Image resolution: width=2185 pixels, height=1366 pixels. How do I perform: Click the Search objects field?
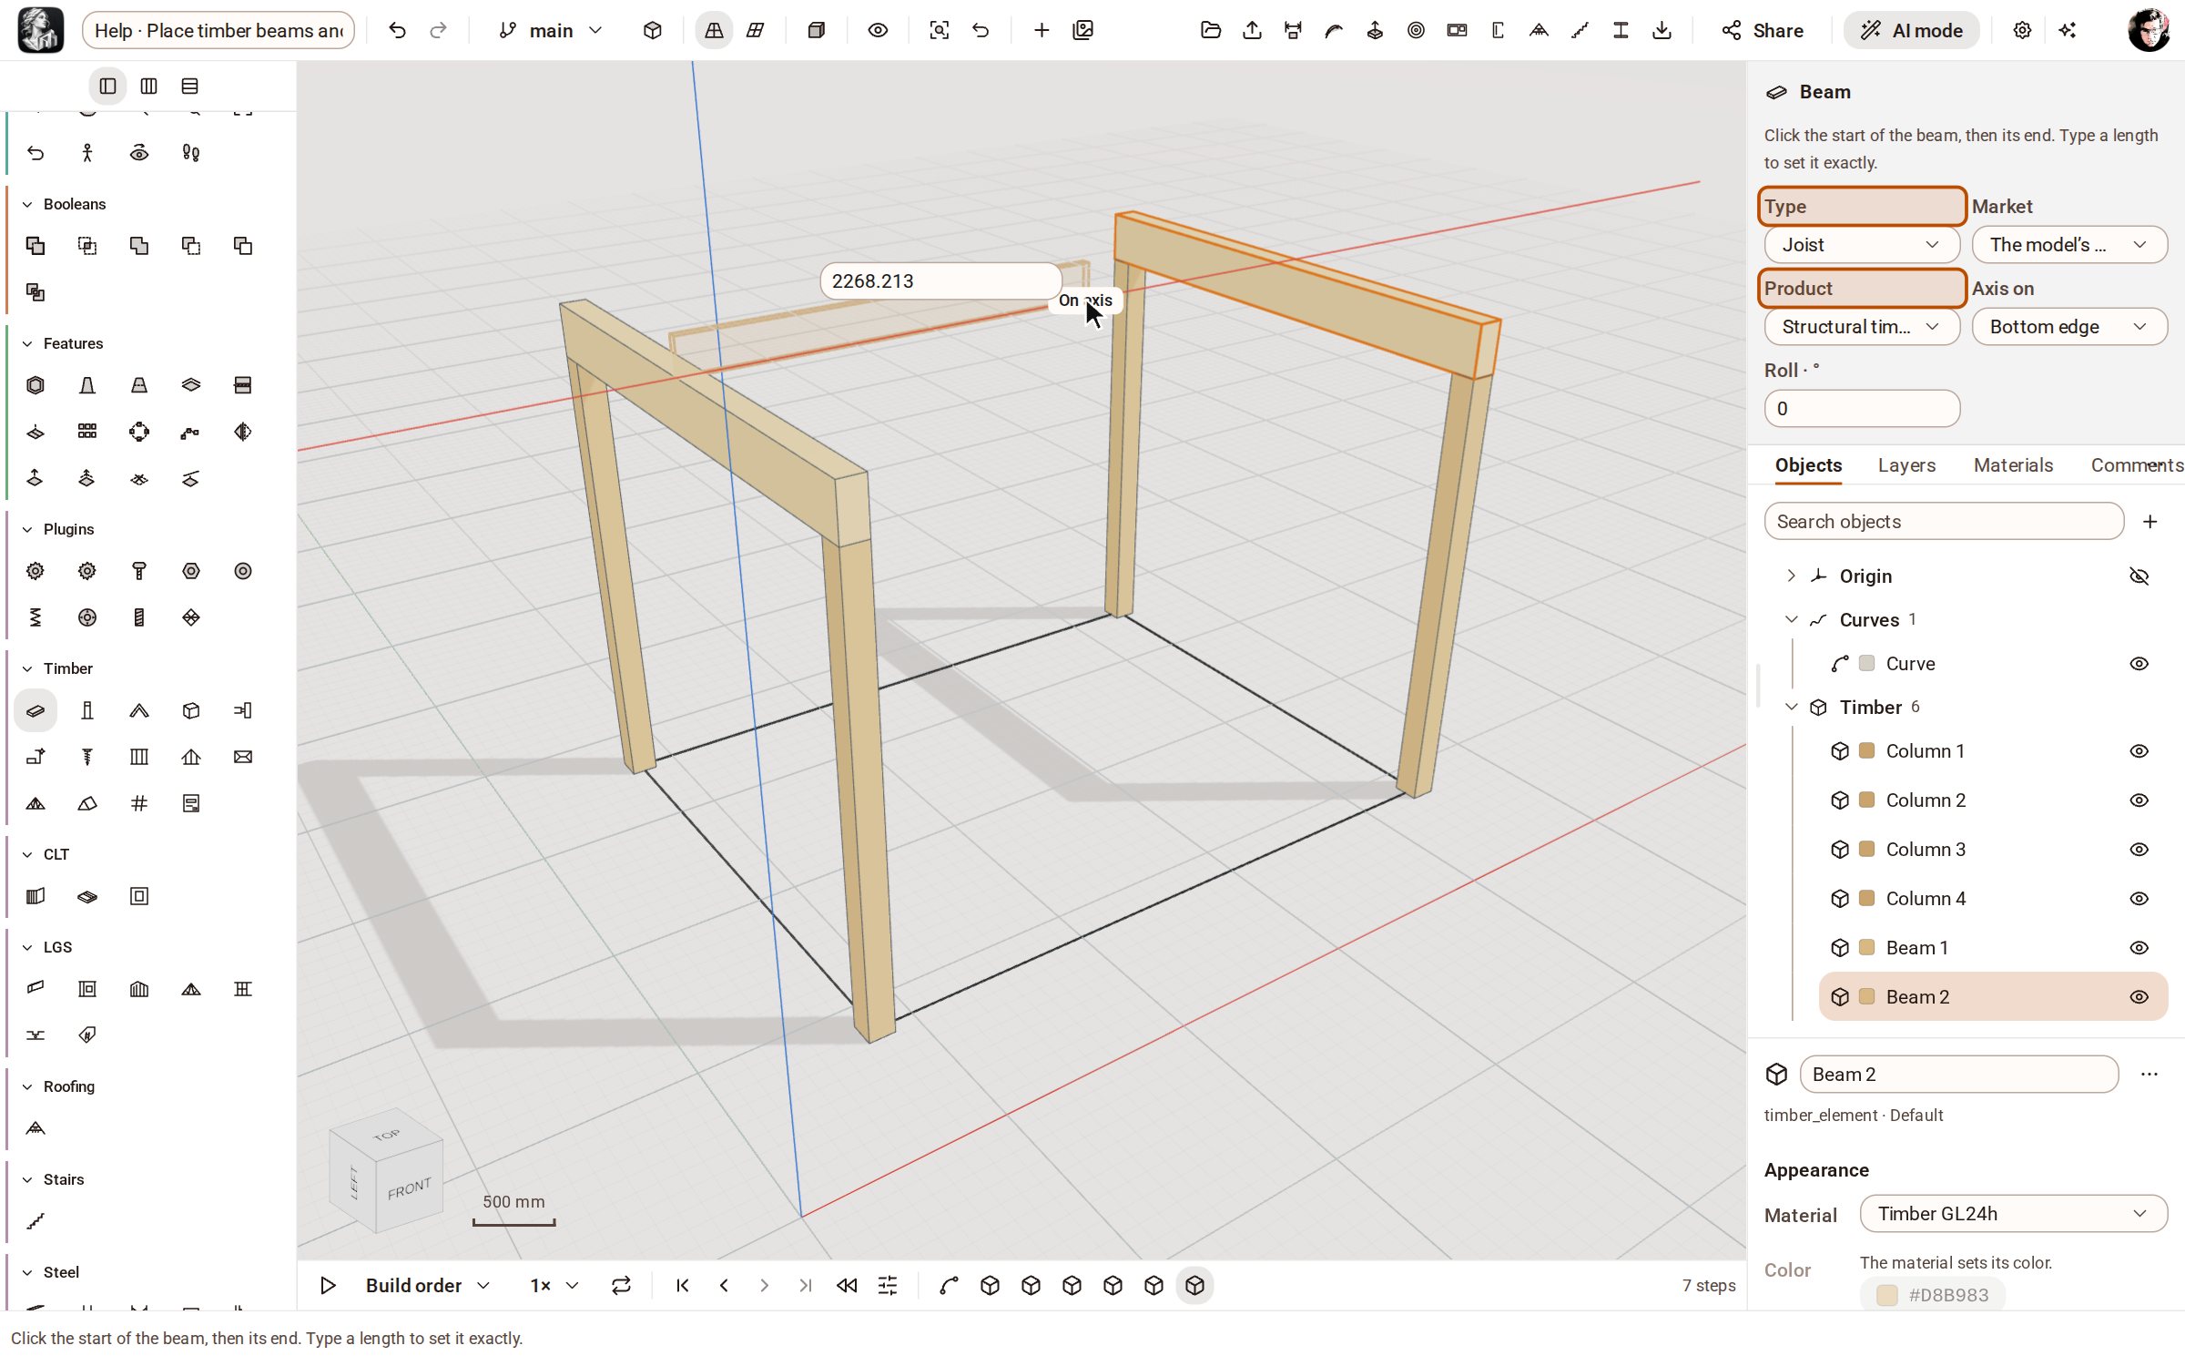point(1944,522)
